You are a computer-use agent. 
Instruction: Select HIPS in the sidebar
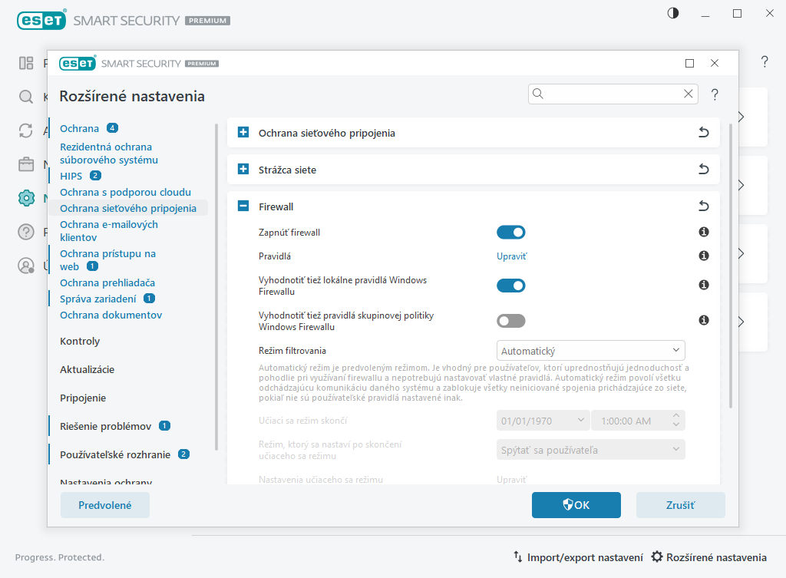coord(71,176)
